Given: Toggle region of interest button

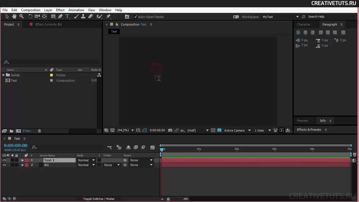Looking at the screenshot, I should (x=213, y=130).
